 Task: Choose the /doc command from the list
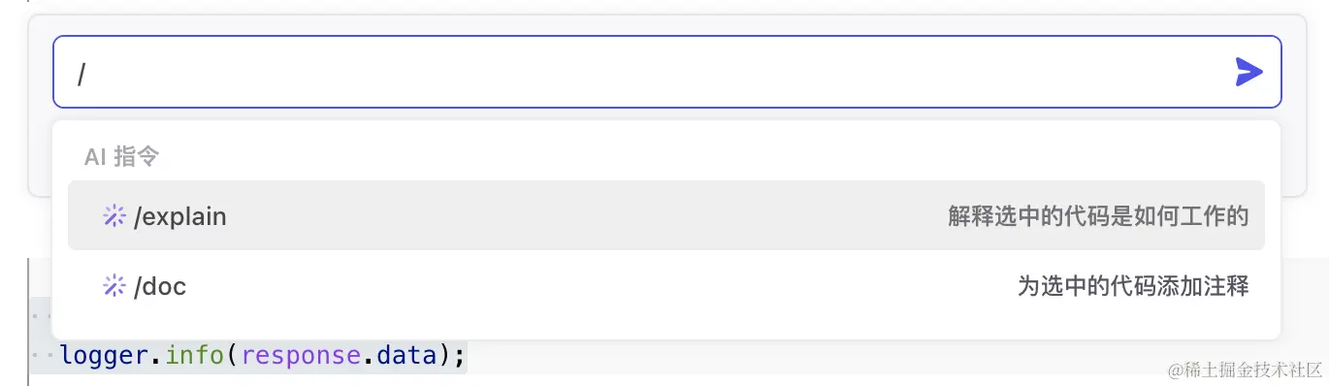[666, 285]
